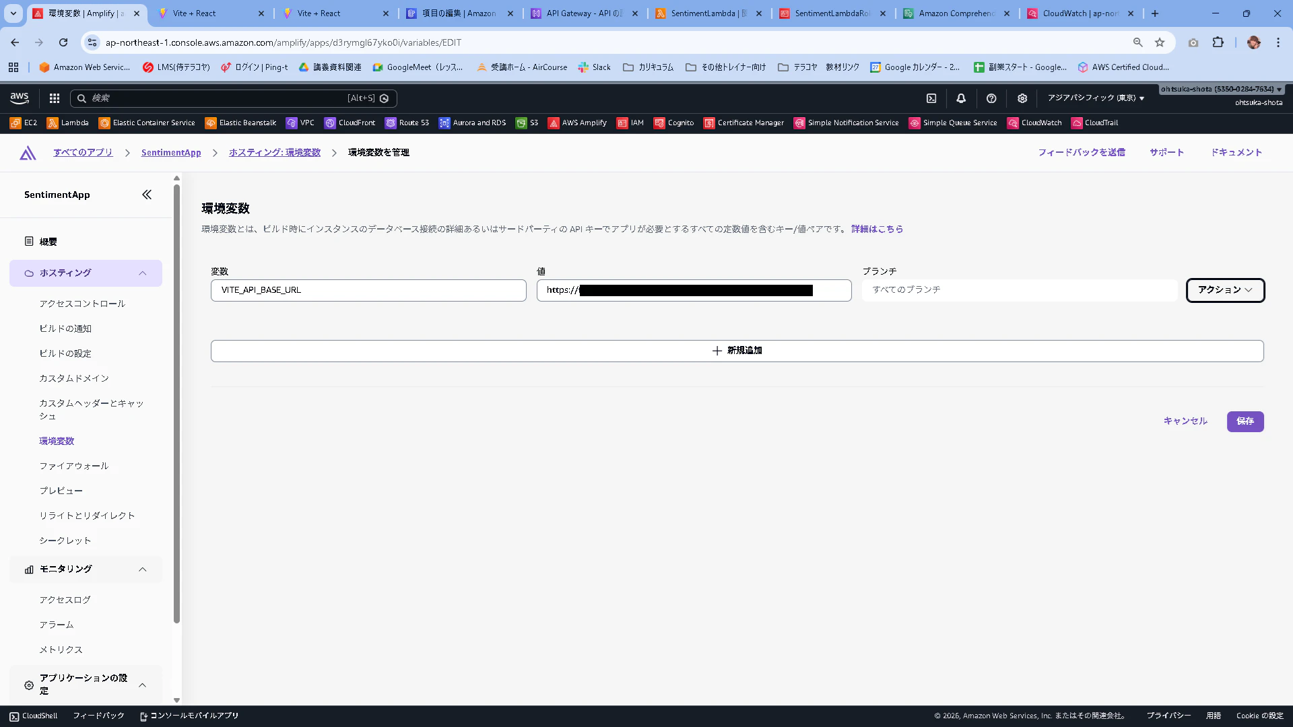Open AWS console settings gear
Image resolution: width=1293 pixels, height=727 pixels.
click(x=1022, y=98)
